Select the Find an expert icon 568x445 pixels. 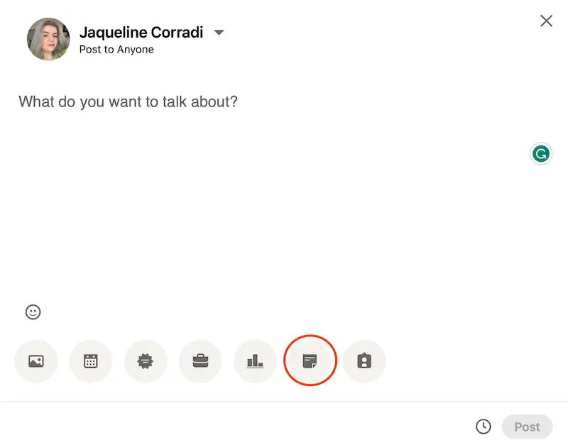[x=364, y=361]
